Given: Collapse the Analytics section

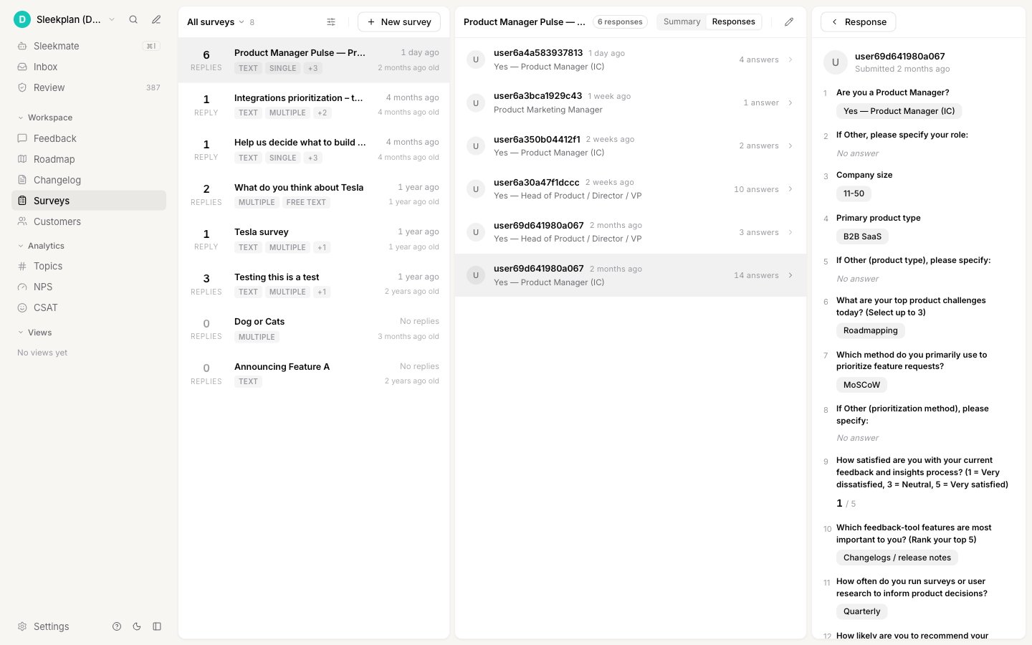Looking at the screenshot, I should point(41,246).
